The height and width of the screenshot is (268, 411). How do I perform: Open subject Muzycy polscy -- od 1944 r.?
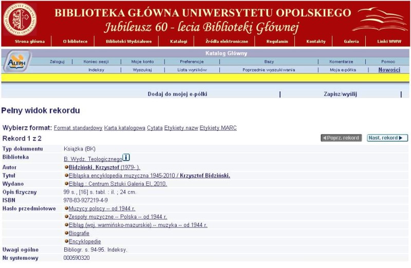point(102,208)
